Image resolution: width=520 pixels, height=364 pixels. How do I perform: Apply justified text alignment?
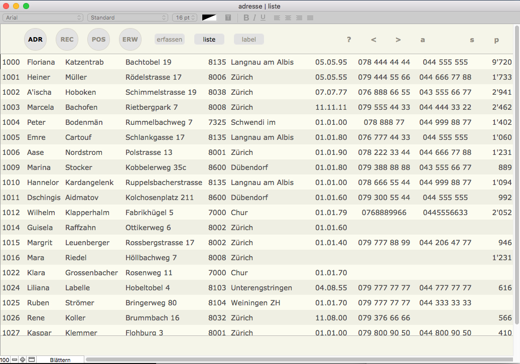(310, 18)
